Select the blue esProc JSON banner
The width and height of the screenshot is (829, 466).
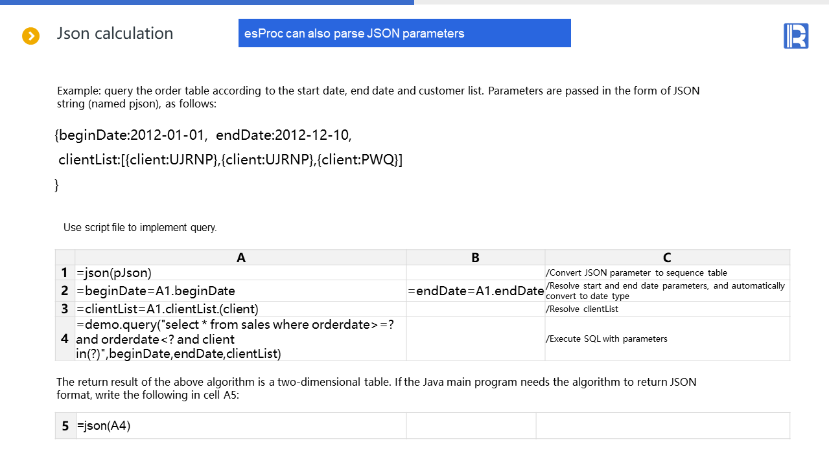point(404,33)
